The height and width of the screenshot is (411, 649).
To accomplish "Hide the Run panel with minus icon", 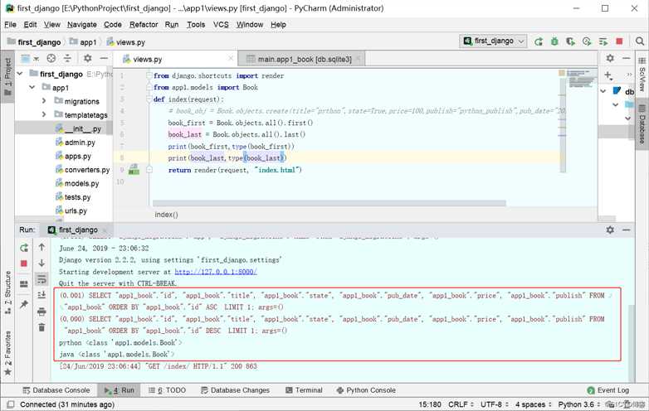I will 627,230.
